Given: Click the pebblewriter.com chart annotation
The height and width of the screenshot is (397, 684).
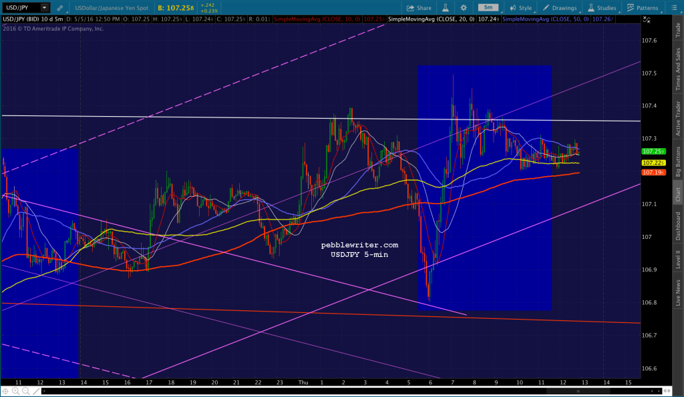Looking at the screenshot, I should click(x=359, y=246).
